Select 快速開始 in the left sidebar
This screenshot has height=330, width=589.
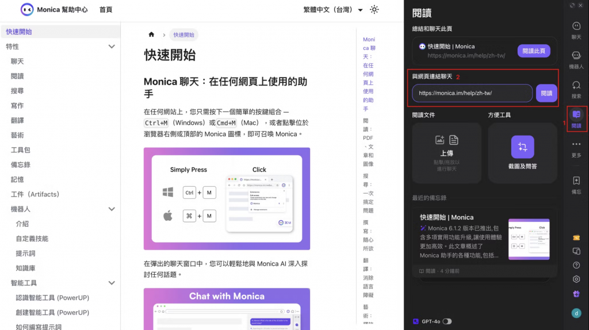coord(60,32)
